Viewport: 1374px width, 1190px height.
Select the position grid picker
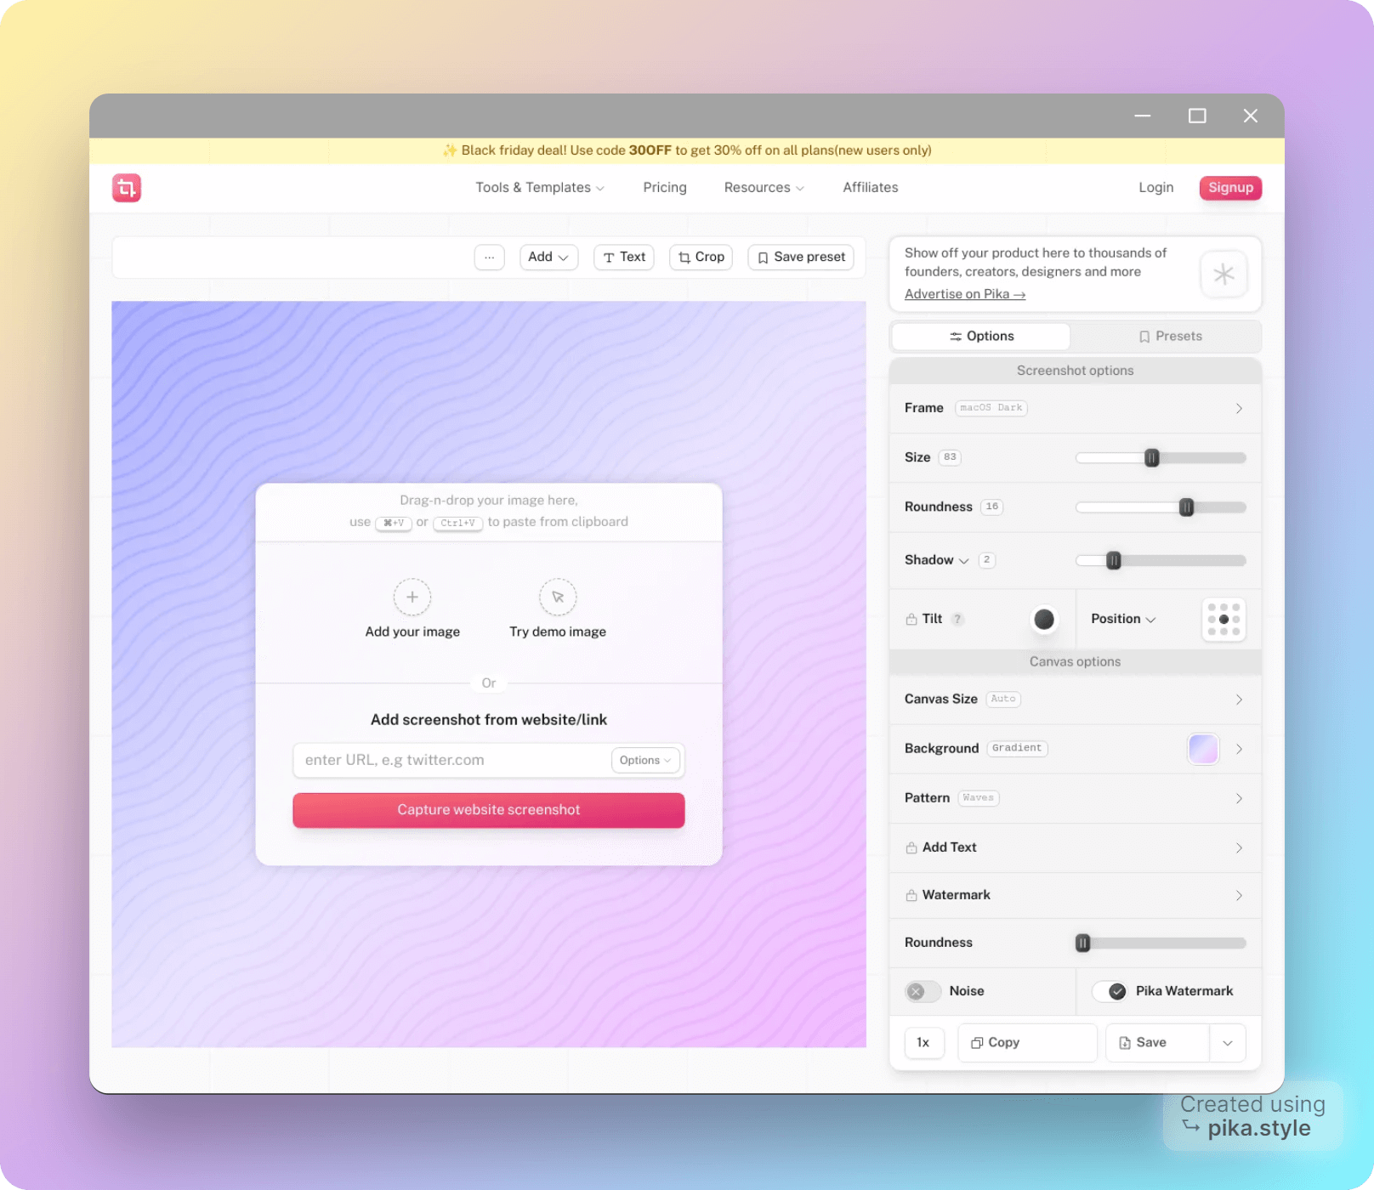(x=1224, y=619)
